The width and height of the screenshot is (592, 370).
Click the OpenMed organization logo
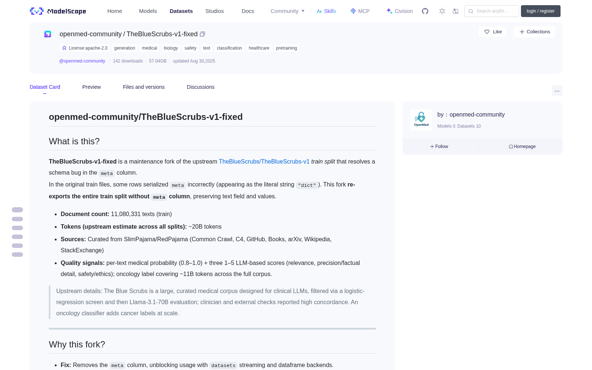pos(421,120)
